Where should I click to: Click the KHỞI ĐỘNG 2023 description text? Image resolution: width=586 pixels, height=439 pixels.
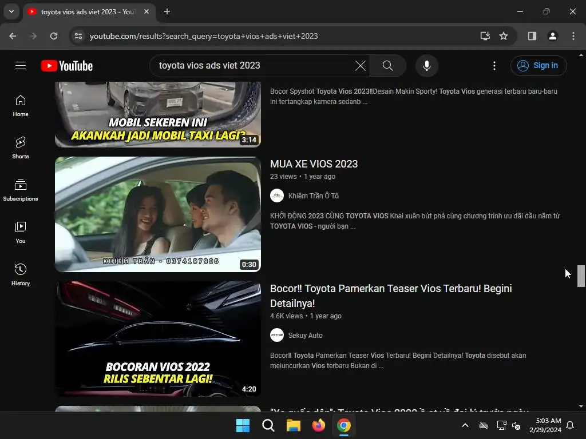coord(415,221)
